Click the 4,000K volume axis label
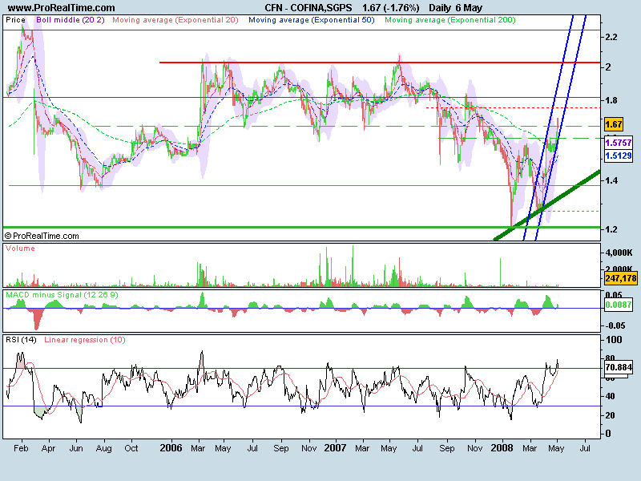 (x=619, y=253)
